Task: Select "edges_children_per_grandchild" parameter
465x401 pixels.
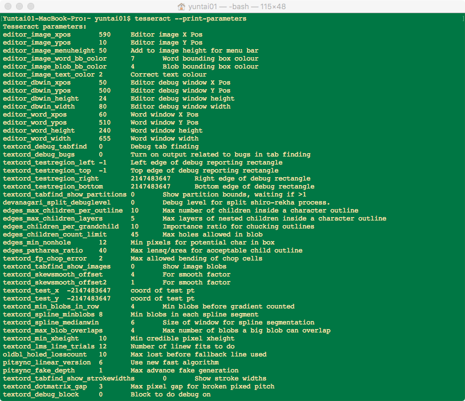Action: [x=61, y=227]
